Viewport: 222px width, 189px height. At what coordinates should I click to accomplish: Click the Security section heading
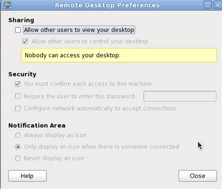pyautogui.click(x=22, y=74)
